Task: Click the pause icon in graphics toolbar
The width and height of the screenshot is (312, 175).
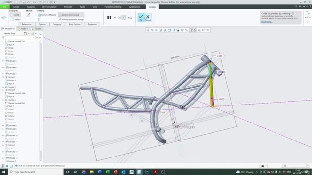Action: (x=203, y=30)
